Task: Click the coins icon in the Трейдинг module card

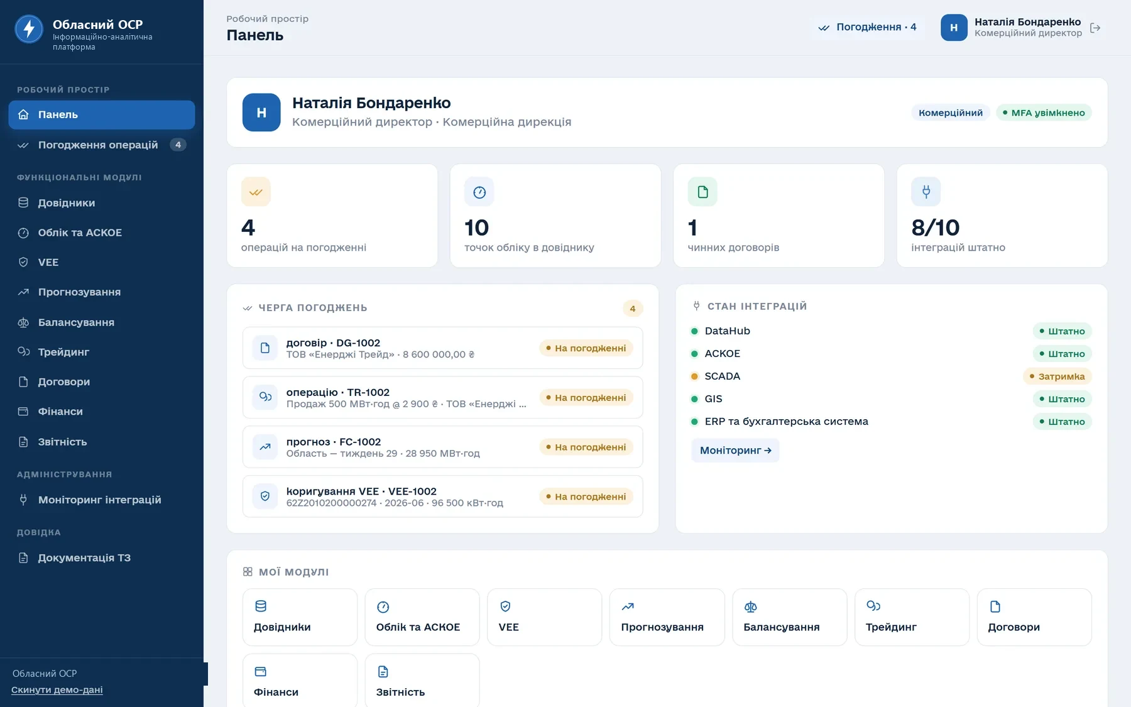Action: (x=873, y=606)
